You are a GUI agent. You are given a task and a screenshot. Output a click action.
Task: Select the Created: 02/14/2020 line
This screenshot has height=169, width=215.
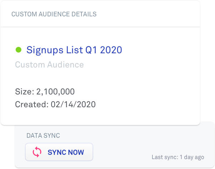tap(55, 104)
